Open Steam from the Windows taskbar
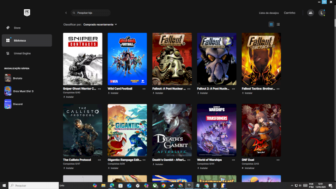The height and width of the screenshot is (189, 336). point(172,185)
